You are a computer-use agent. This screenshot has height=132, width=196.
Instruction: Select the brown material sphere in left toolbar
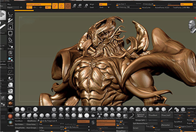(11, 104)
